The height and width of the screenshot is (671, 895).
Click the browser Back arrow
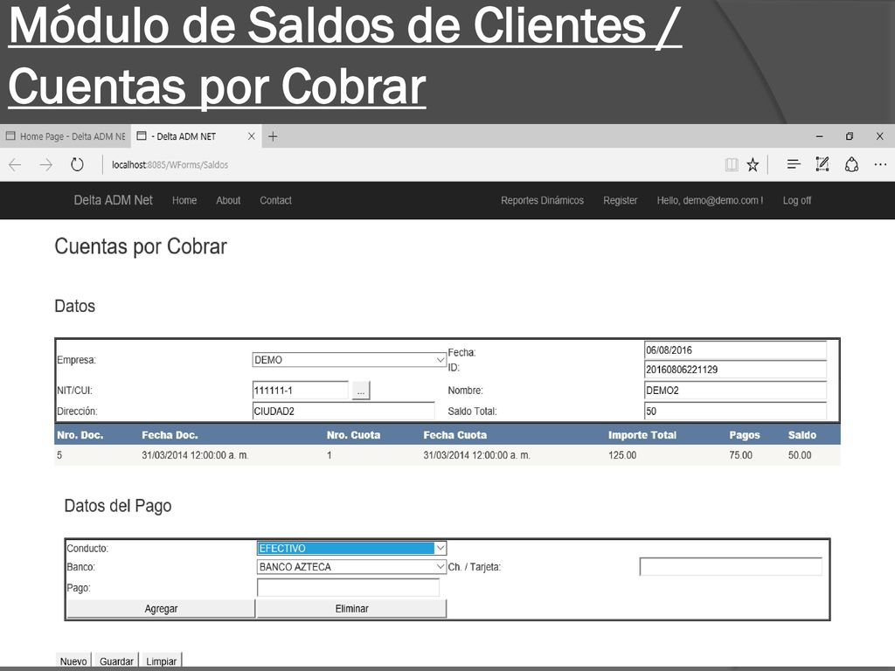(x=15, y=165)
